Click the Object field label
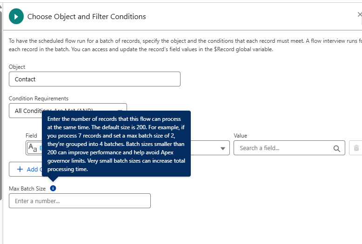 click(17, 67)
